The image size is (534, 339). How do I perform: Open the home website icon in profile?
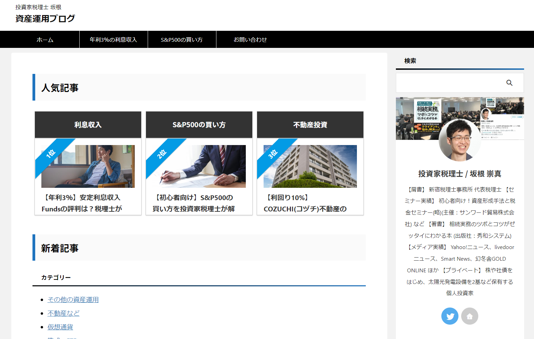(x=470, y=316)
